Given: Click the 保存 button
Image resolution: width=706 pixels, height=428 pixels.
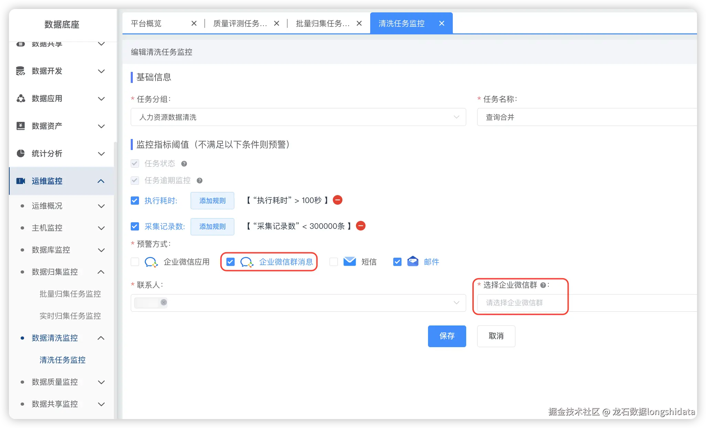Looking at the screenshot, I should pyautogui.click(x=447, y=336).
